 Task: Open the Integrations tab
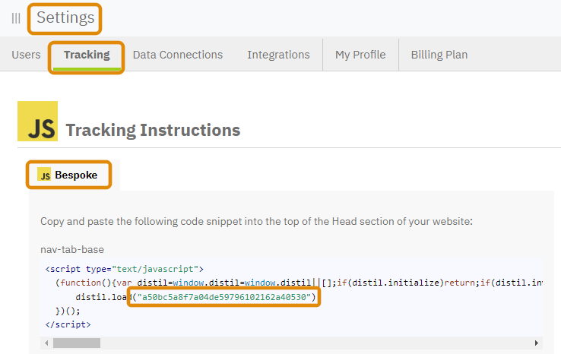click(x=278, y=55)
